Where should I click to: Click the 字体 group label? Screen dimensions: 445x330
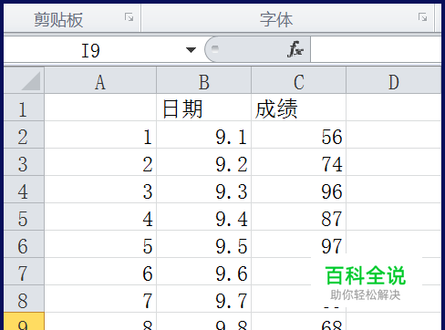click(x=276, y=20)
